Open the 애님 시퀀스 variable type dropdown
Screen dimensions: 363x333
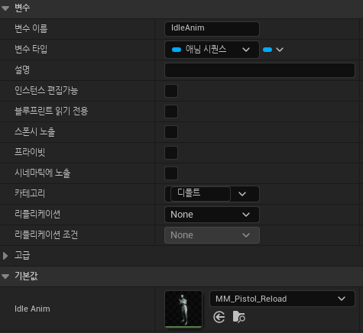tap(212, 50)
